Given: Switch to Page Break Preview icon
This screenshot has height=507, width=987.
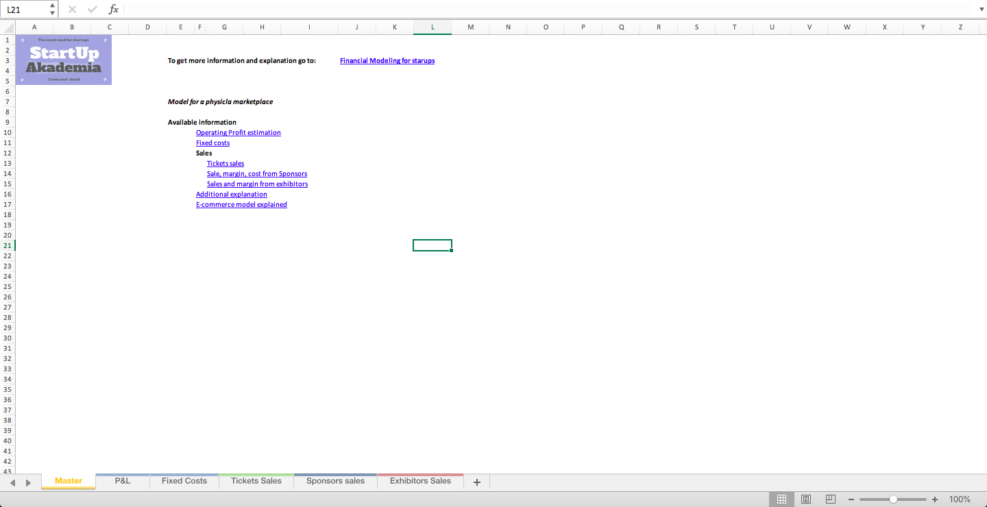Looking at the screenshot, I should (831, 499).
